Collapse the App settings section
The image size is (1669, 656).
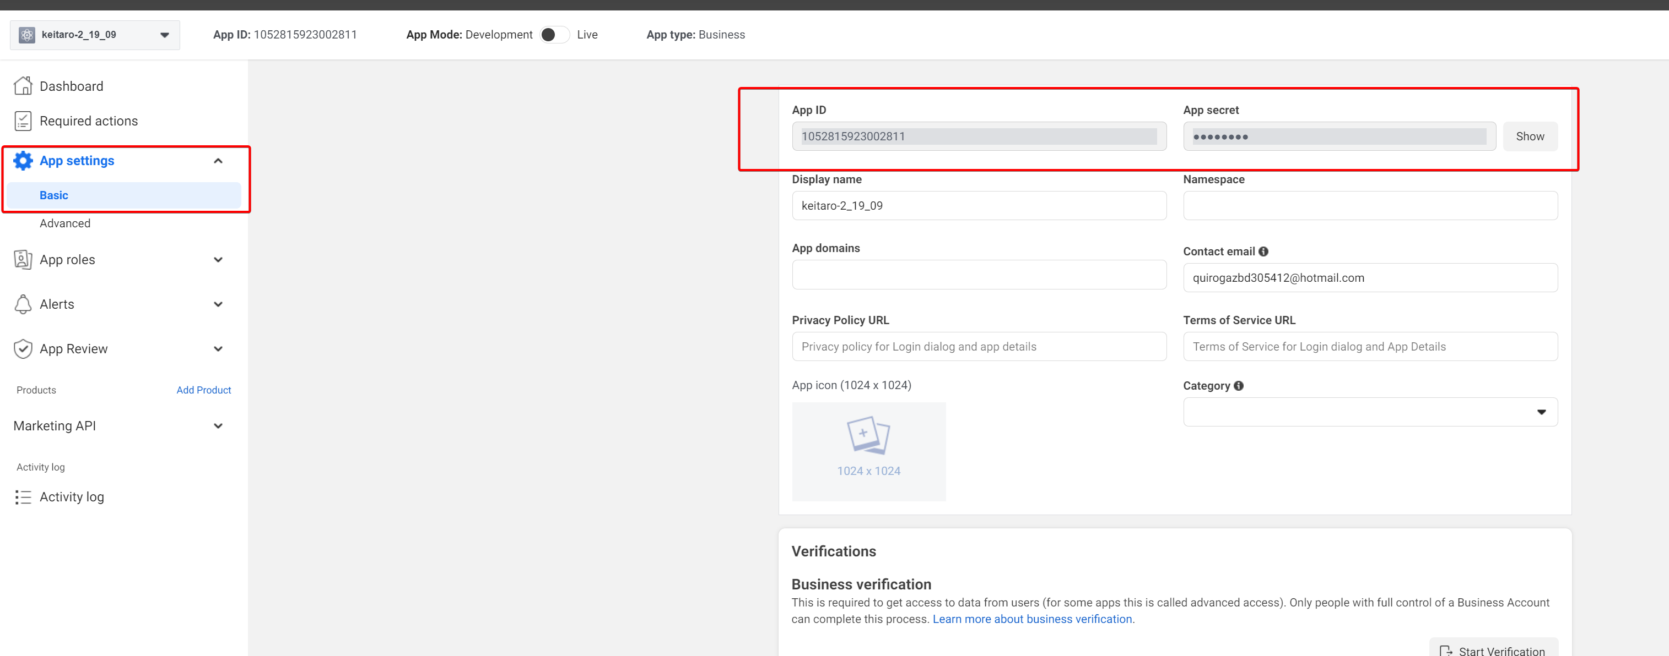pos(218,161)
